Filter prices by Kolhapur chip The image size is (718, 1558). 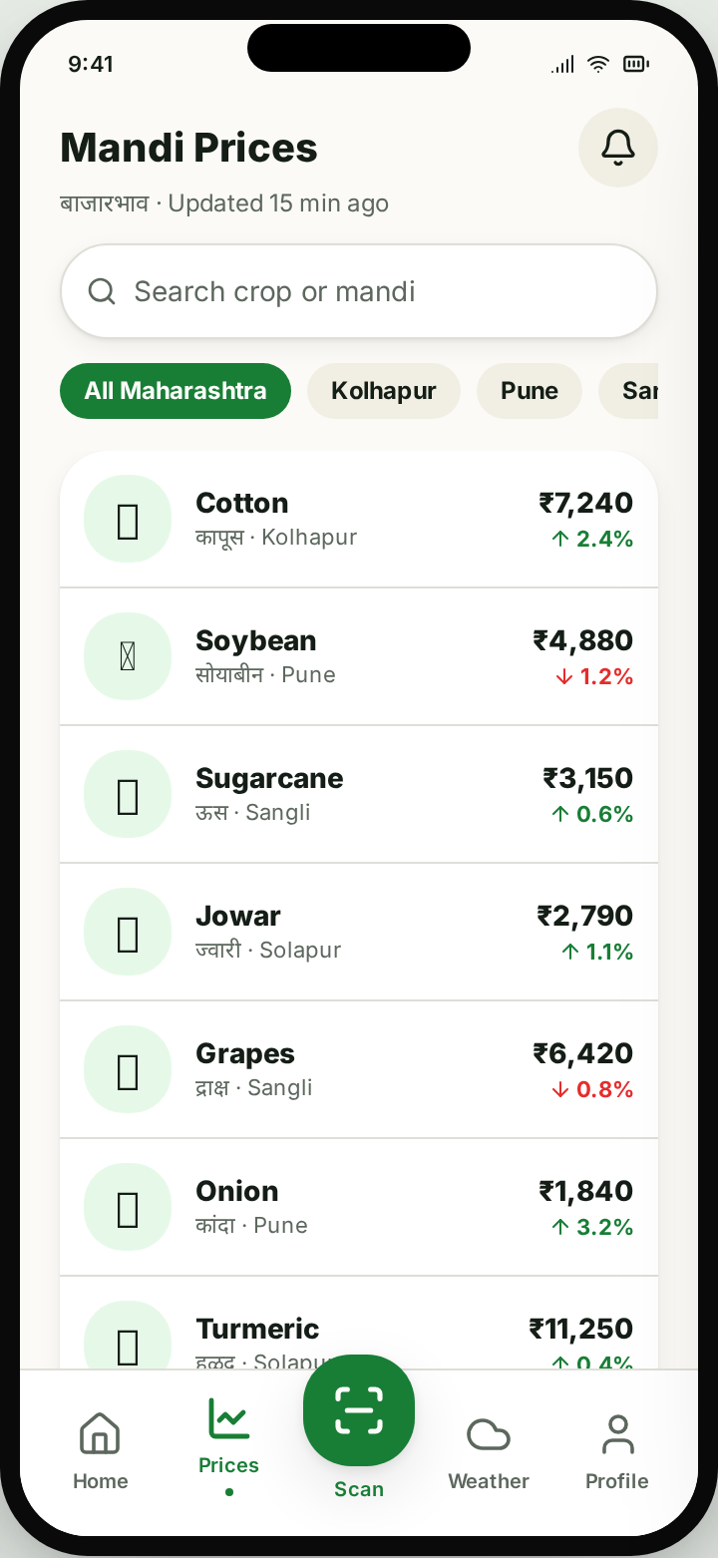pos(384,391)
